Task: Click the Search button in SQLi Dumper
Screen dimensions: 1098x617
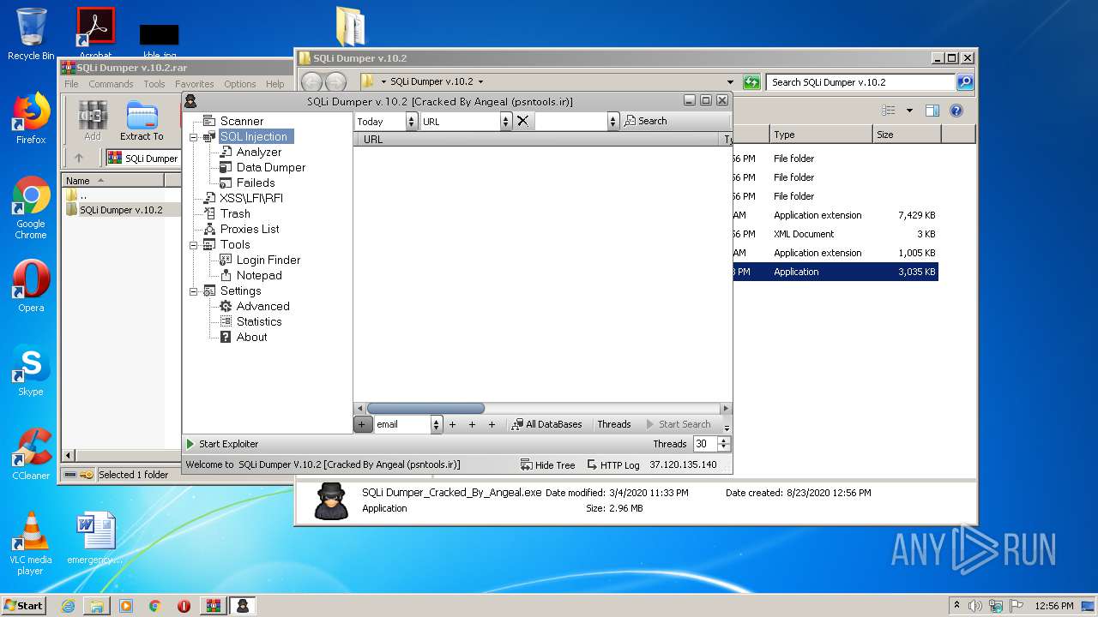Action: [645, 121]
